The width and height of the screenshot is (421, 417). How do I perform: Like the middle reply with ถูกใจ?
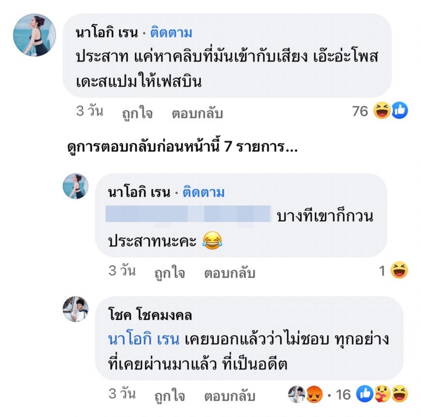point(169,273)
